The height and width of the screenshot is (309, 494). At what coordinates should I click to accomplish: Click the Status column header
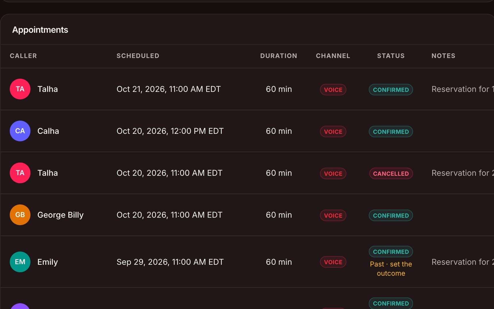[x=391, y=56]
